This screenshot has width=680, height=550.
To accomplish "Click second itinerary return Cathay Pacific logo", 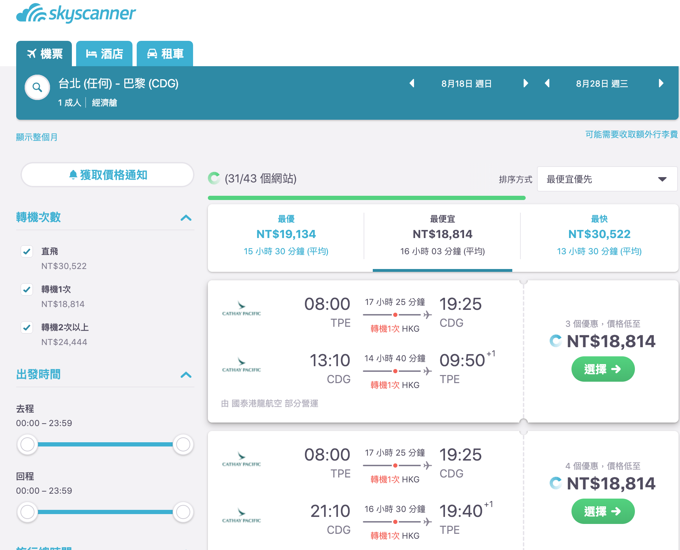I will pyautogui.click(x=241, y=515).
